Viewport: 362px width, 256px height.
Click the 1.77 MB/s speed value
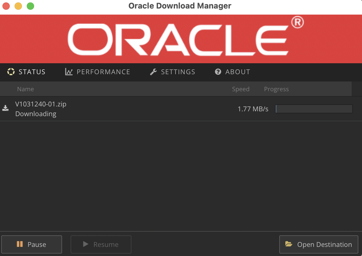coord(253,109)
